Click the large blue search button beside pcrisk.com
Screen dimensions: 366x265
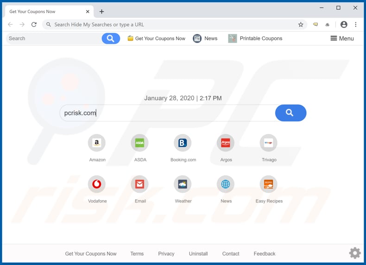tap(290, 113)
